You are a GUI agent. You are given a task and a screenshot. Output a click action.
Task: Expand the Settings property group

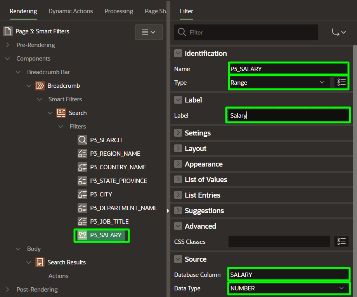click(178, 133)
